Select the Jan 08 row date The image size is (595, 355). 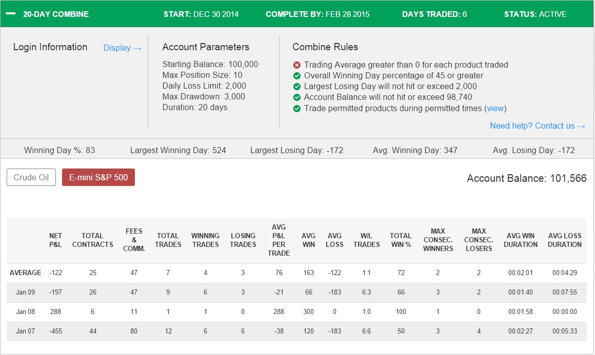(x=26, y=312)
